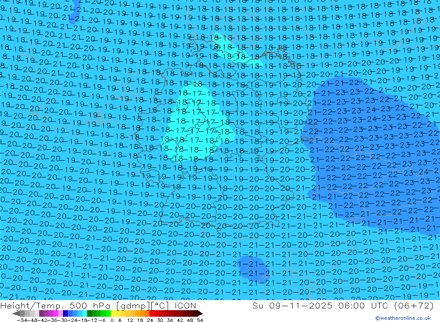
Task: Click the (06+72) forecast offset text
Action: point(414,305)
